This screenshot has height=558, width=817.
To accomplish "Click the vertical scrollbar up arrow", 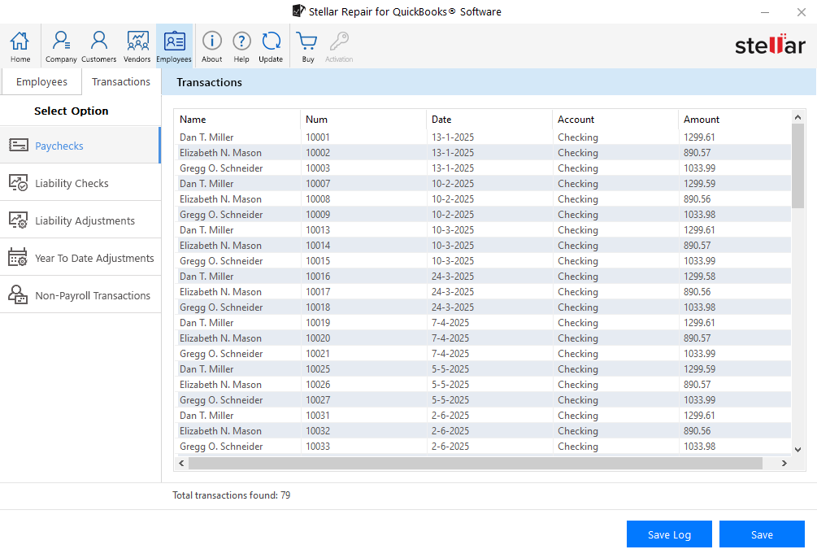I will pos(797,117).
